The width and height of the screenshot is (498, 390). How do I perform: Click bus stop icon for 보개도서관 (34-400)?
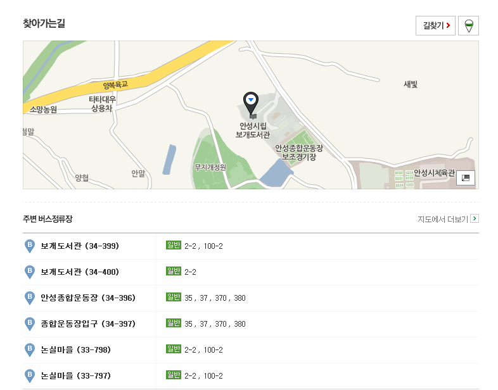29,272
